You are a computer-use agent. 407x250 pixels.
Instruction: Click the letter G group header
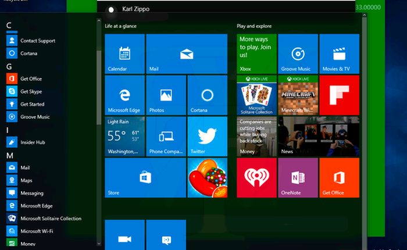pos(9,67)
